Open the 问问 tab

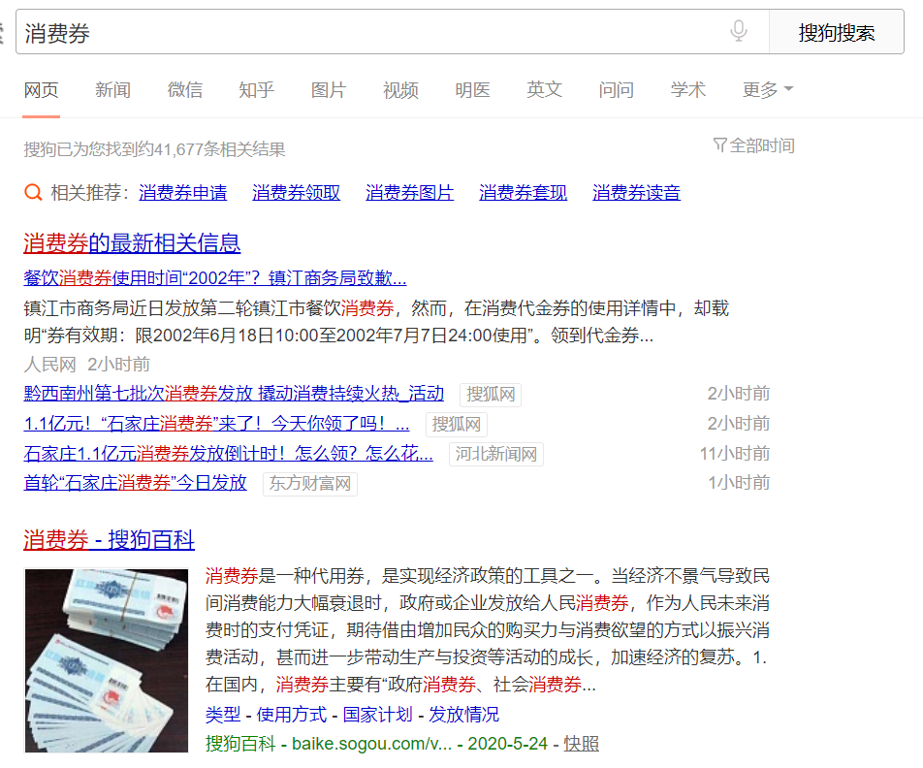[617, 89]
